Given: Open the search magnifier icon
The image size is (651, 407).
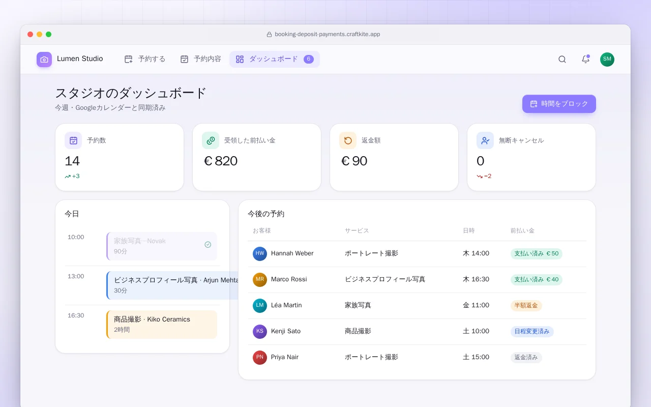Looking at the screenshot, I should click(x=562, y=60).
